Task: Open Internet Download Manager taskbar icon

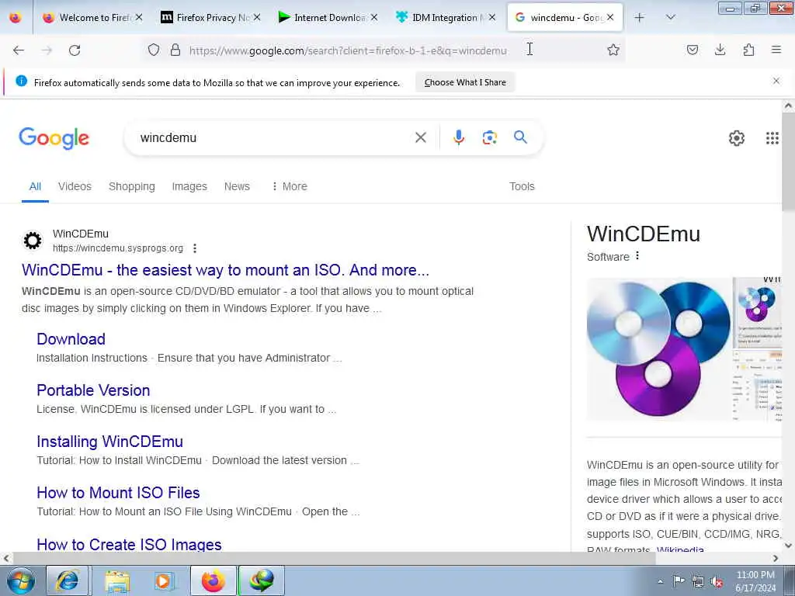Action: (x=261, y=580)
